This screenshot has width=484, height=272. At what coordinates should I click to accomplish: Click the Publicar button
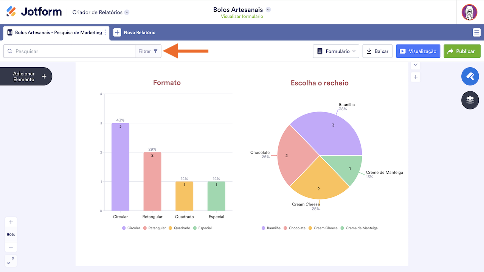pos(462,51)
